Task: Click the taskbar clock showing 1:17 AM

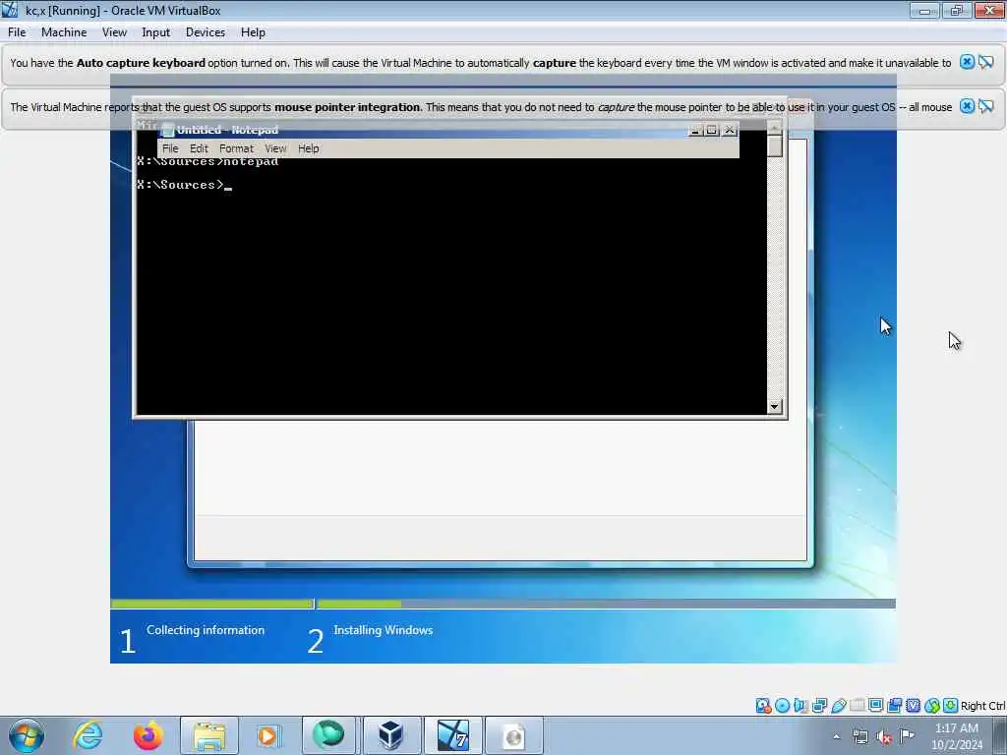Action: coord(956,735)
